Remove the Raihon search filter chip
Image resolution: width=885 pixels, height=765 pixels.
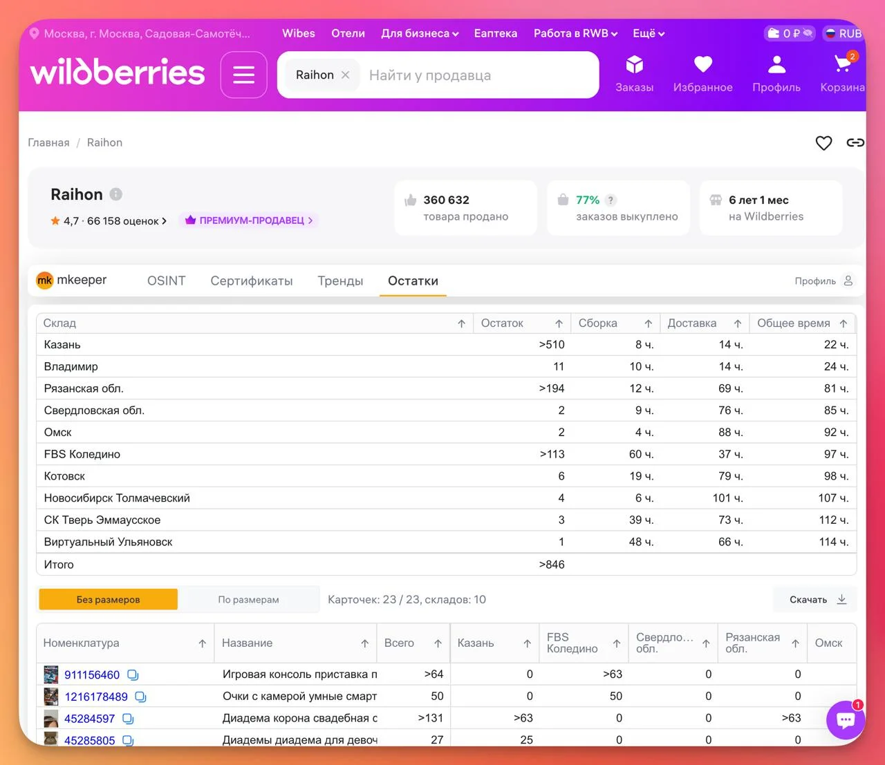click(x=346, y=75)
